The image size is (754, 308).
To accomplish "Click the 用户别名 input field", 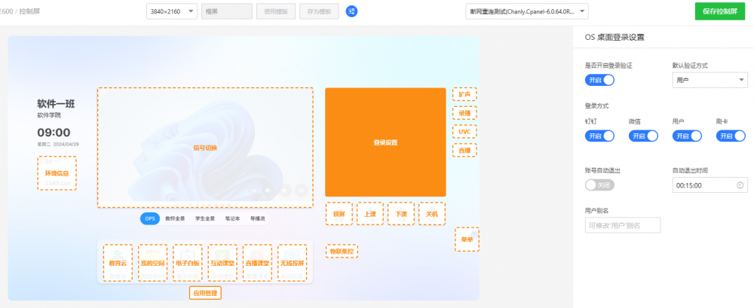I will 622,225.
